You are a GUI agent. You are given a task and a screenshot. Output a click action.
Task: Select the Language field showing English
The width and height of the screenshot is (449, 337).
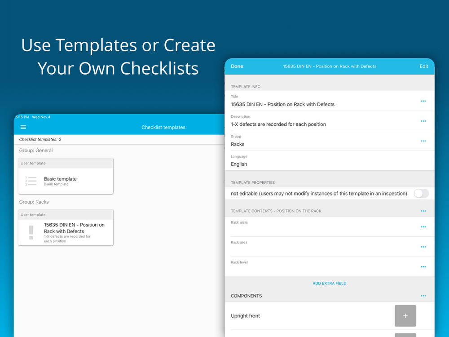pyautogui.click(x=330, y=161)
